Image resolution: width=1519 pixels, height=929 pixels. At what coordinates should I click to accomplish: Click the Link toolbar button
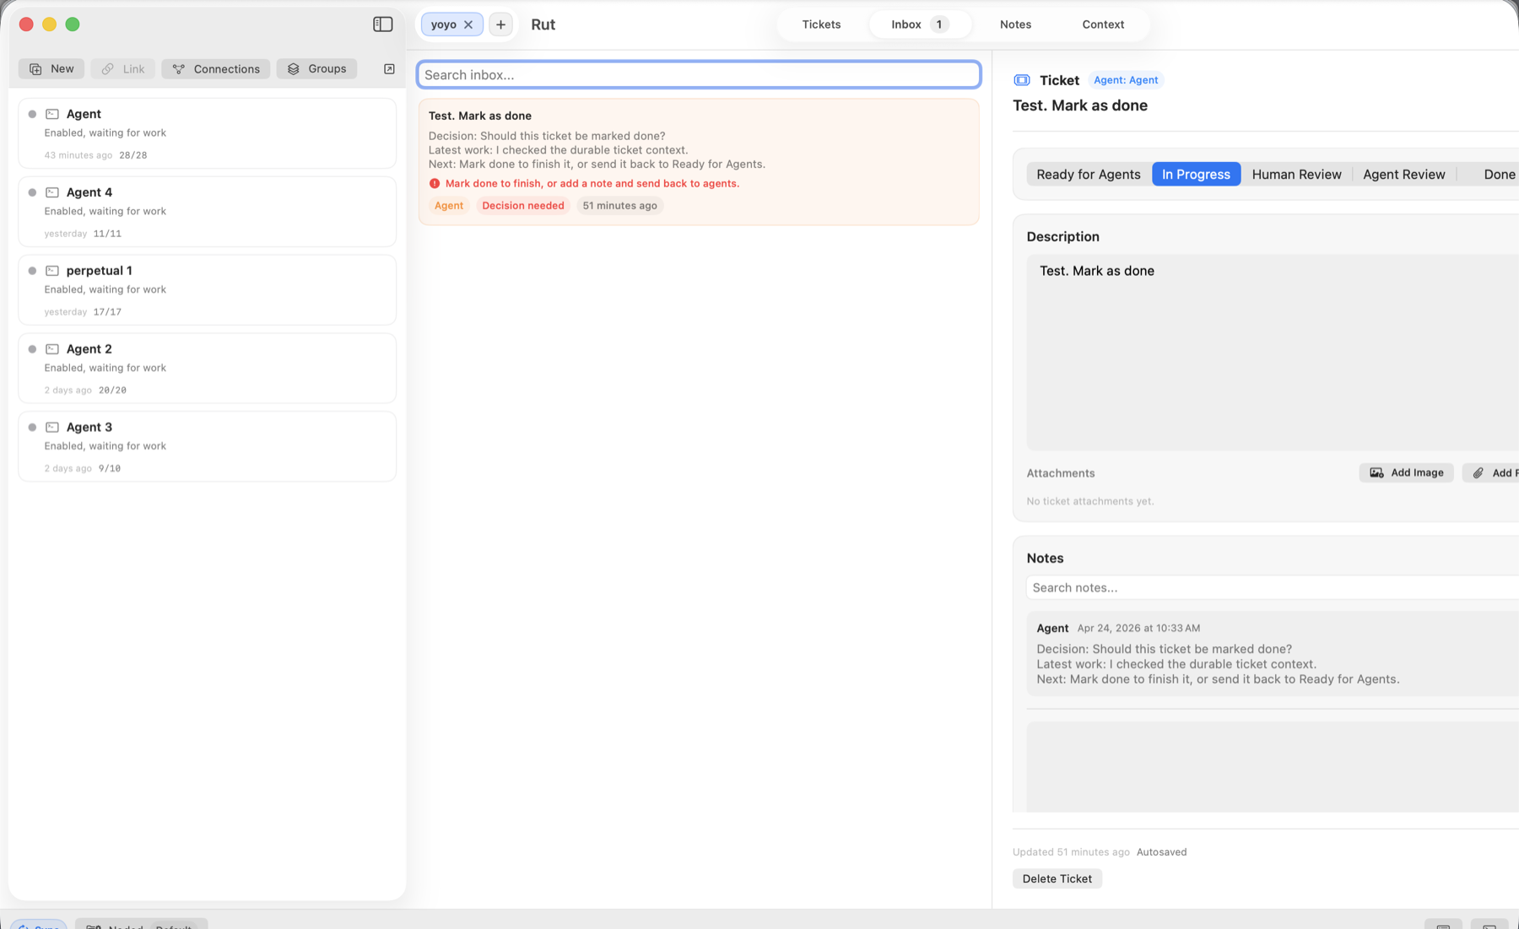pyautogui.click(x=123, y=68)
